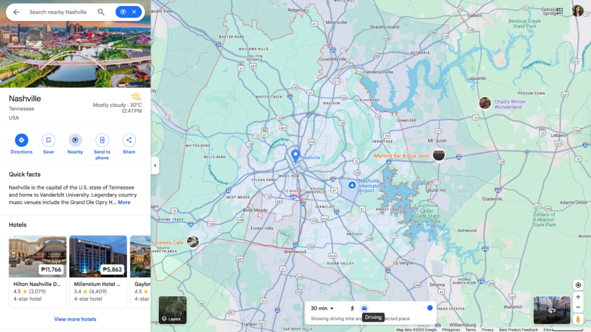The image size is (591, 332).
Task: Collapse the side panel arrow
Action: pyautogui.click(x=155, y=165)
